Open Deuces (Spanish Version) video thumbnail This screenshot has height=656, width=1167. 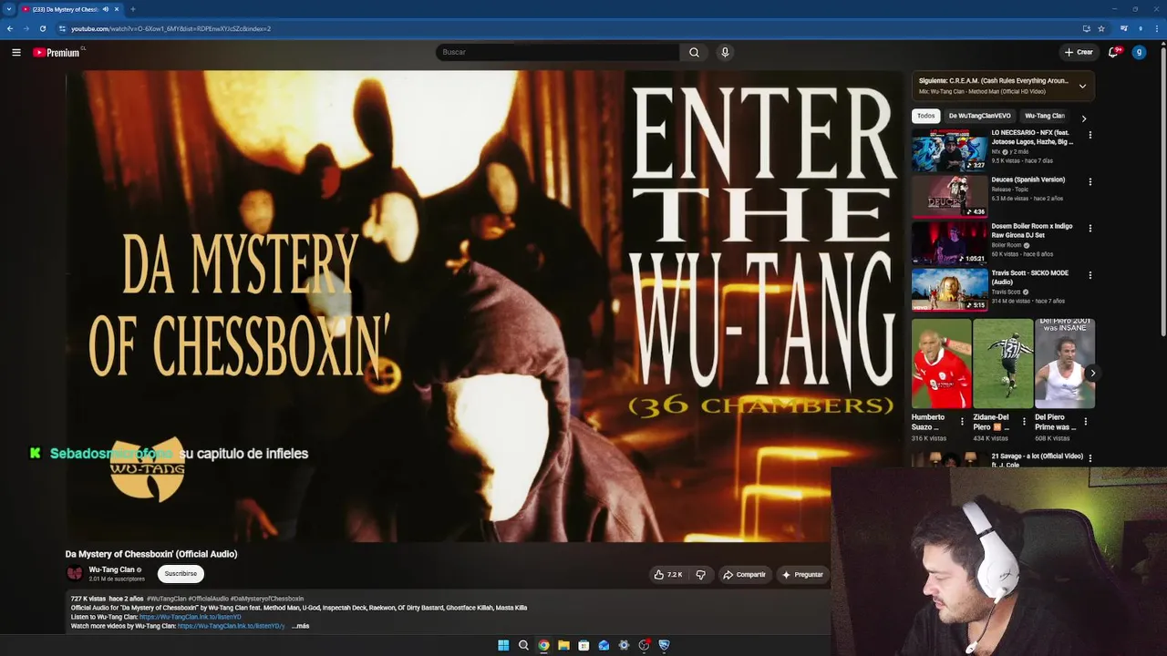949,196
